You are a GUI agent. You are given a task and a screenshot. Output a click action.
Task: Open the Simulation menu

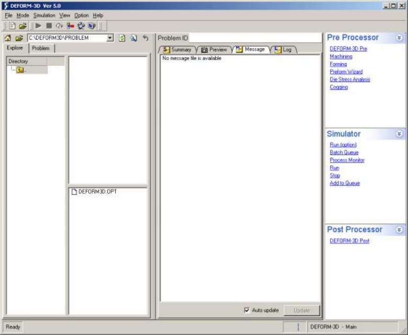click(44, 15)
